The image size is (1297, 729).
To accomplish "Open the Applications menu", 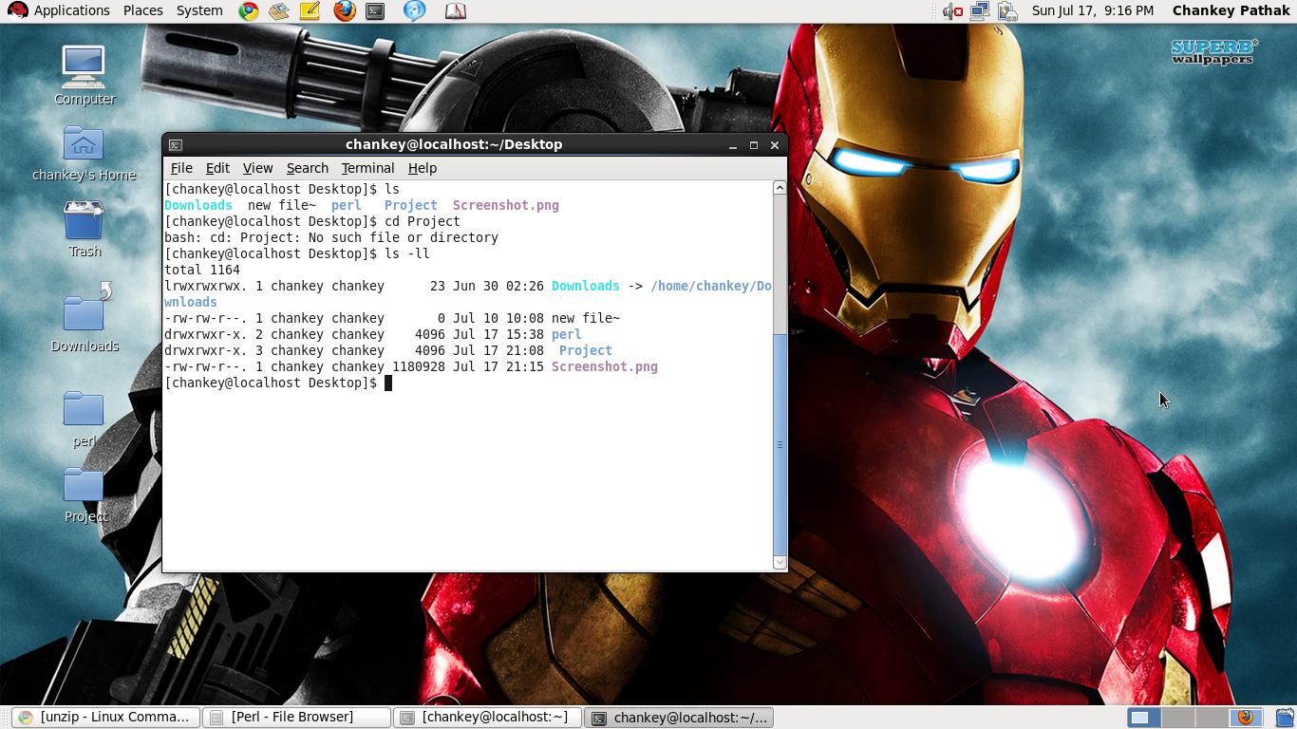I will (x=72, y=10).
